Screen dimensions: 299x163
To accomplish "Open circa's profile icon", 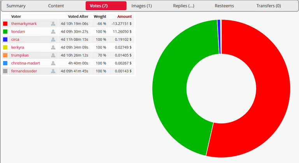I will coord(53,39).
